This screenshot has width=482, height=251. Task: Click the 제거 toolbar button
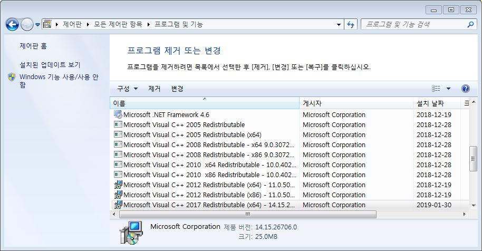click(155, 89)
